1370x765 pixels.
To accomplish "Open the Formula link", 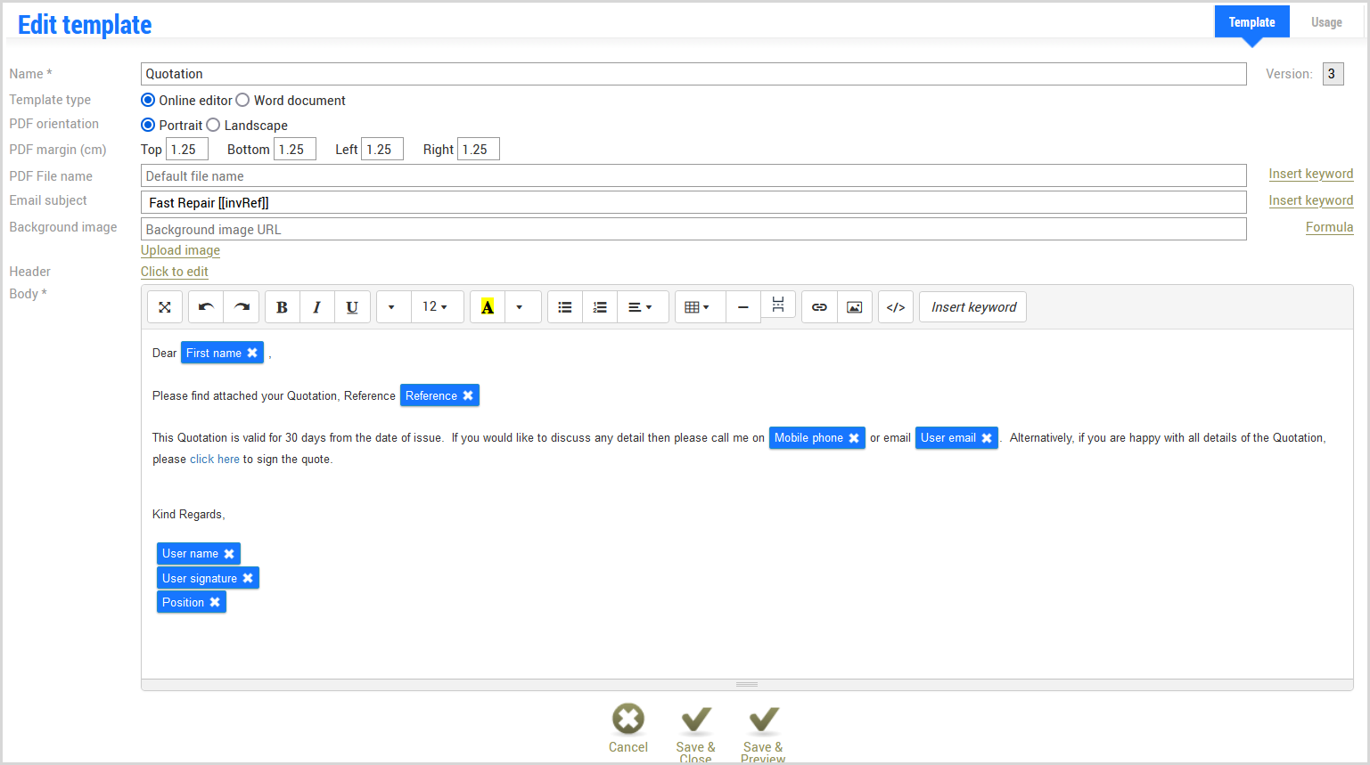I will click(x=1329, y=227).
